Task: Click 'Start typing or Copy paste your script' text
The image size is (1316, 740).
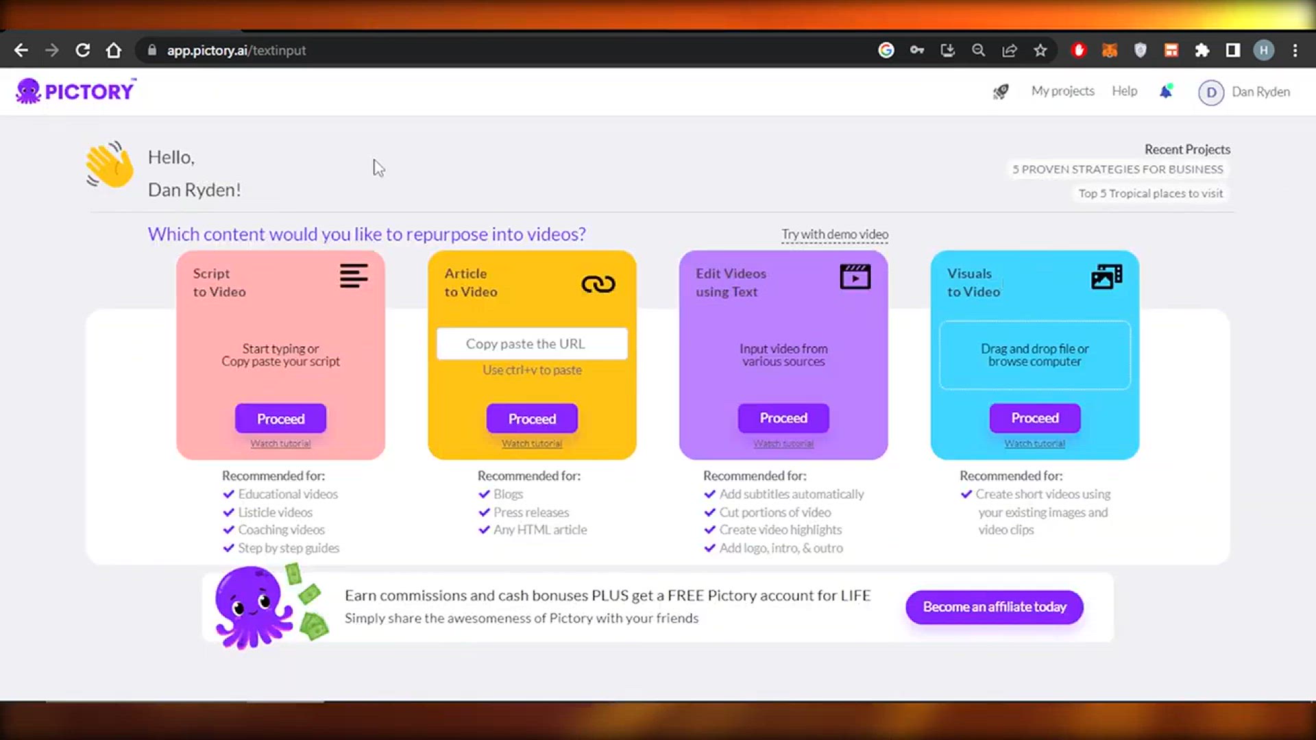Action: tap(280, 355)
